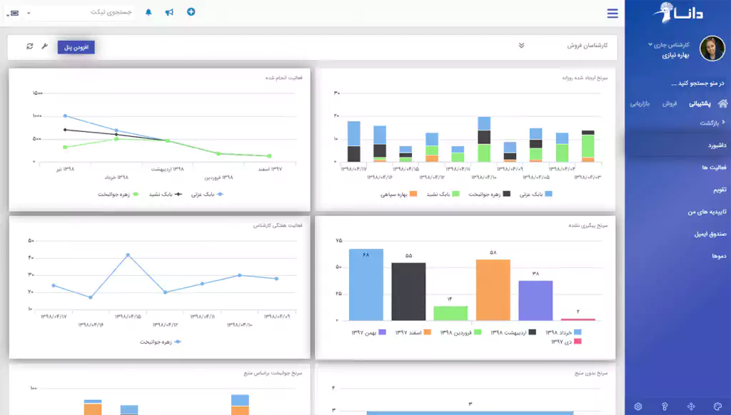731x415 pixels.
Task: Open the theme palette icon in the sidebar
Action: pos(717,406)
